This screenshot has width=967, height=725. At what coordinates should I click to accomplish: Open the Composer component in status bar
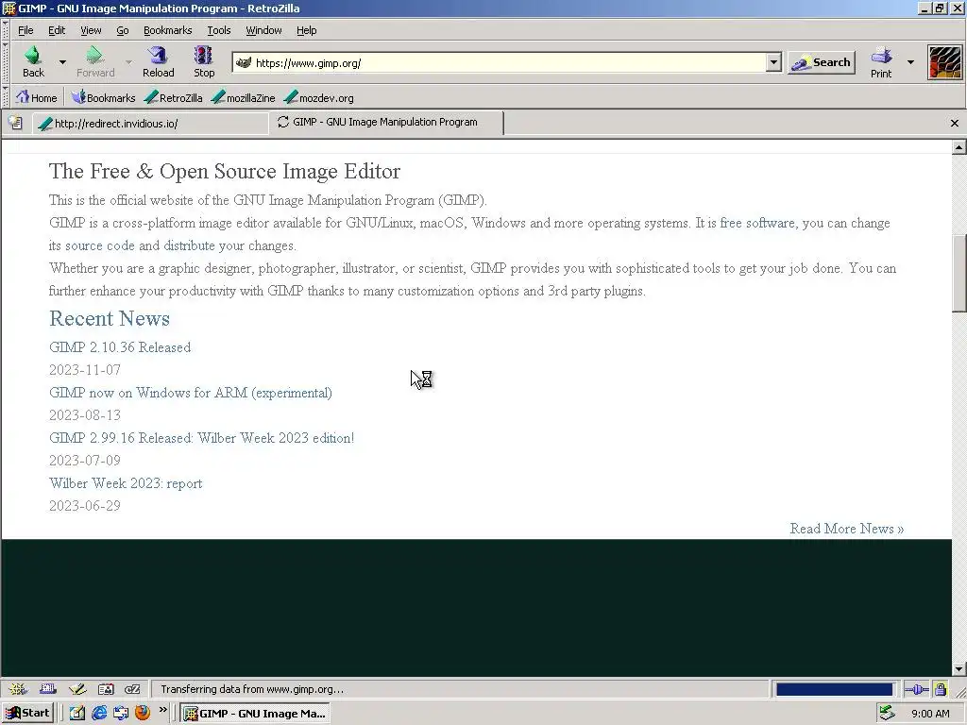77,689
